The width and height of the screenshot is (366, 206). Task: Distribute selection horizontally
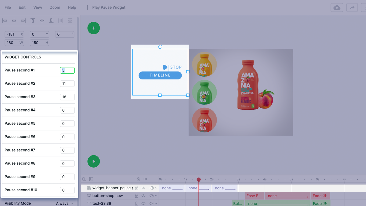point(61,21)
